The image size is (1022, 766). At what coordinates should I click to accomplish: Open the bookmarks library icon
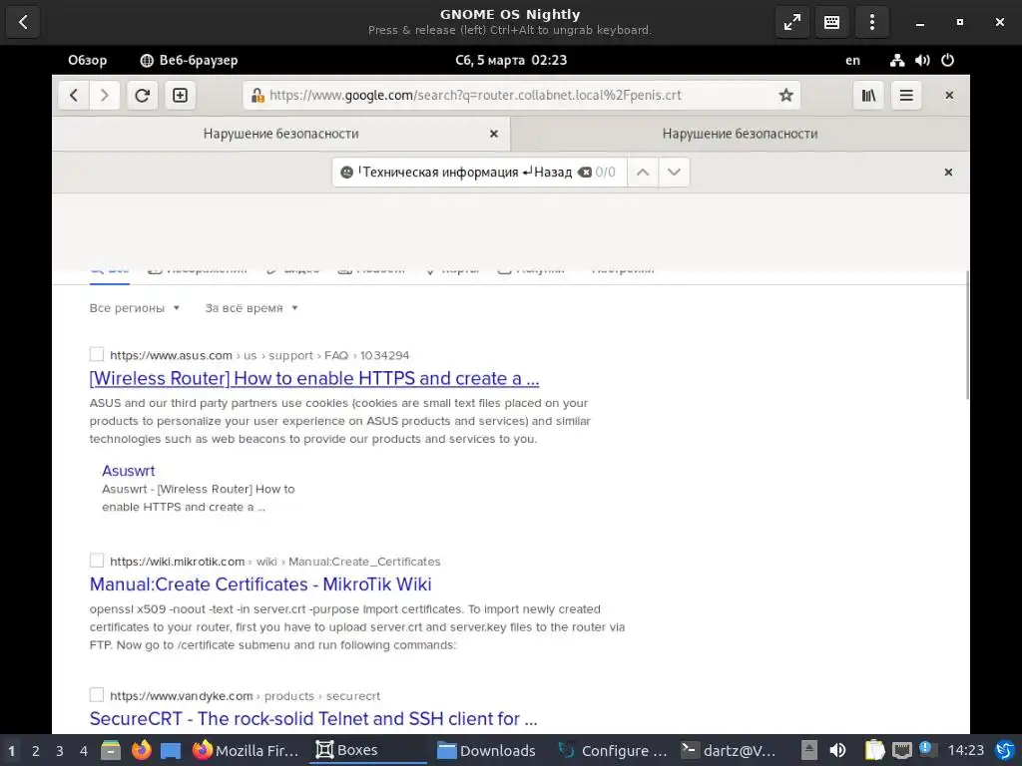869,95
